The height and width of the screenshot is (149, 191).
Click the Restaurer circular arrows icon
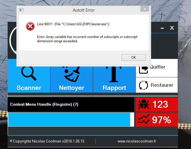tap(144, 85)
